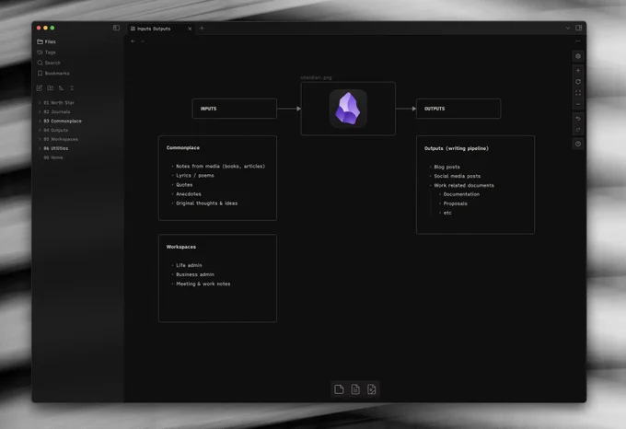Screen dimensions: 626x429
Task: Create a new note icon
Action: (x=39, y=87)
